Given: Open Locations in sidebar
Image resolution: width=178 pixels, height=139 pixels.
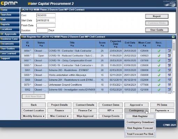Looking at the screenshot, I should coord(10,29).
